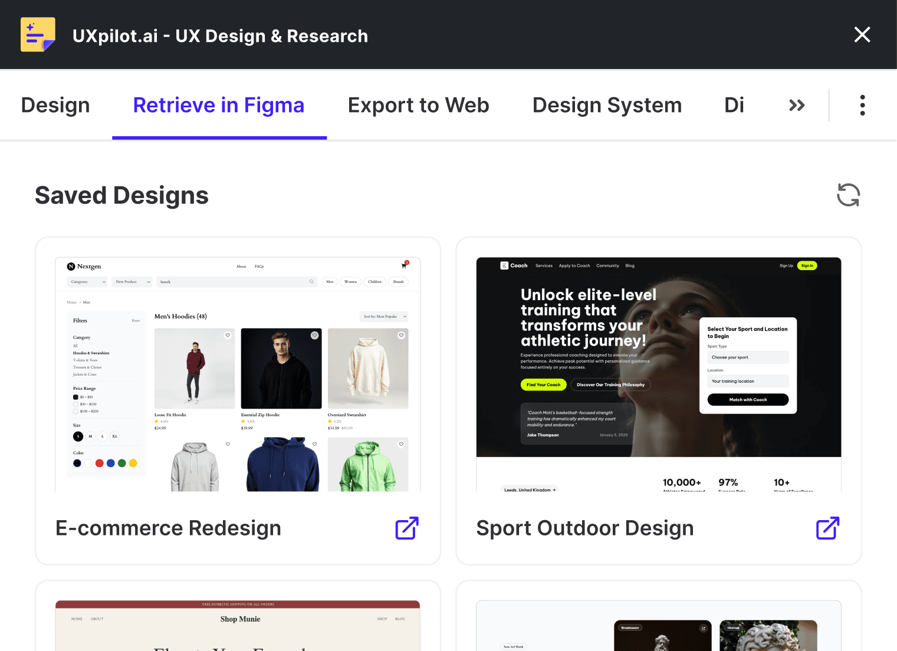Expand hidden tabs using the double-chevron
The height and width of the screenshot is (651, 897).
(x=796, y=105)
